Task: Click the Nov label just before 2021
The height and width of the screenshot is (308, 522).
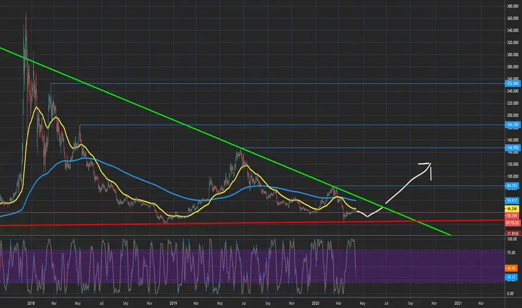Action: [434, 304]
